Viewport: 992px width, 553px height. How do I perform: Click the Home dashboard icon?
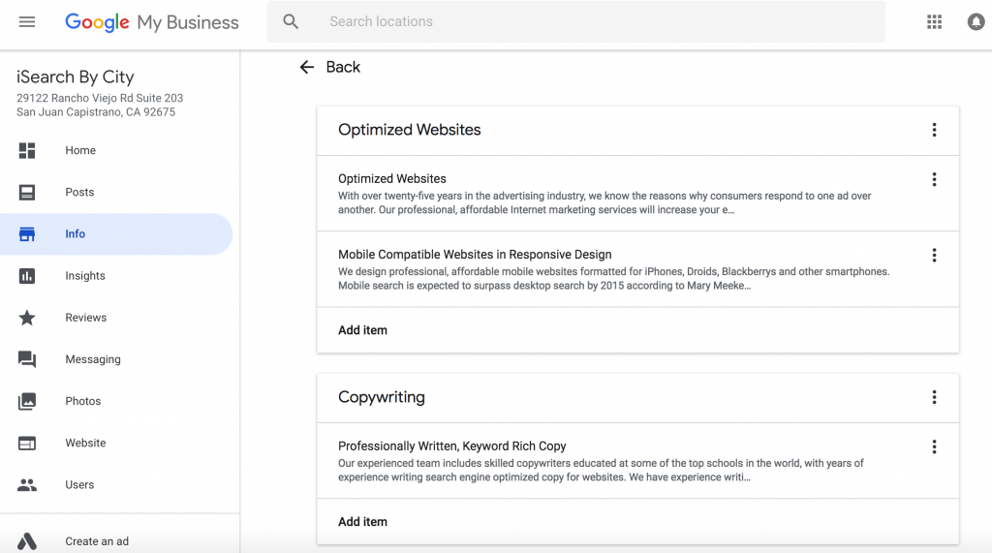[x=26, y=150]
